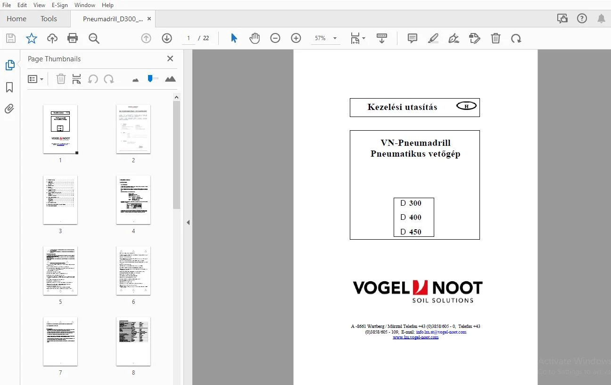
Task: Click the current page number field
Action: pos(189,38)
